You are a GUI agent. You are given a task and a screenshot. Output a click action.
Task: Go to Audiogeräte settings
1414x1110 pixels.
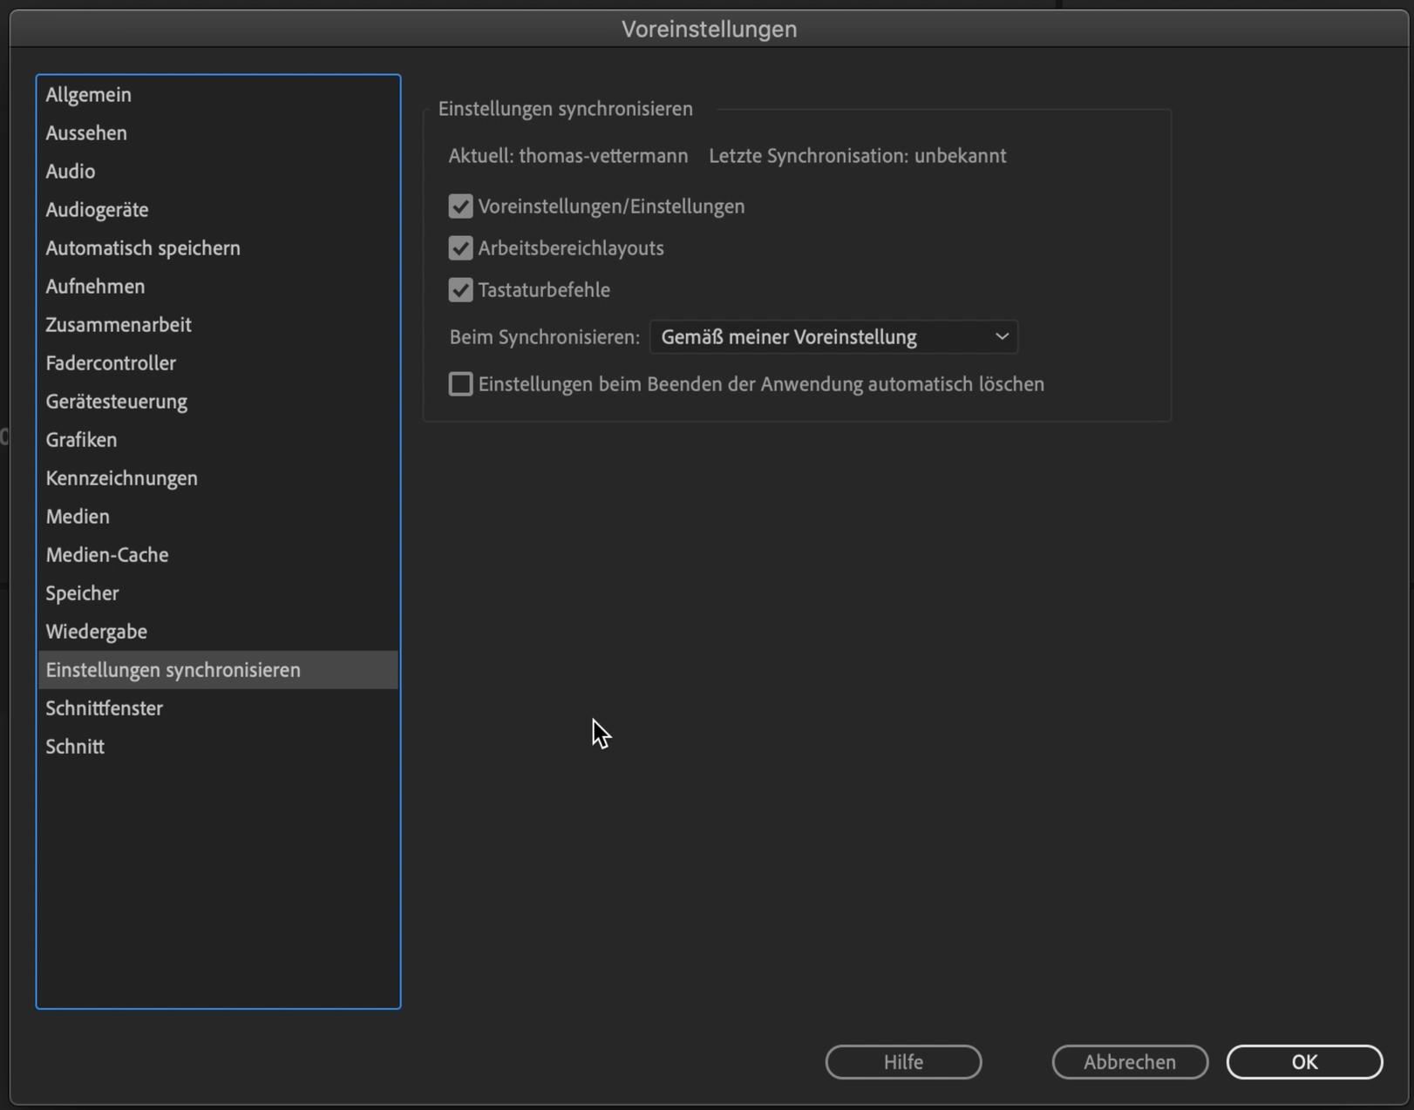tap(97, 210)
